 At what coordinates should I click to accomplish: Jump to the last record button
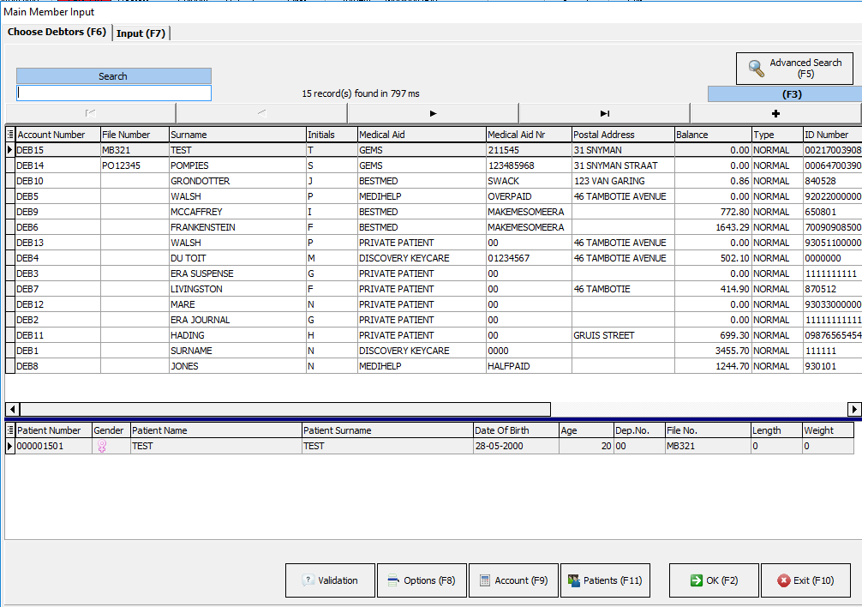(x=604, y=113)
